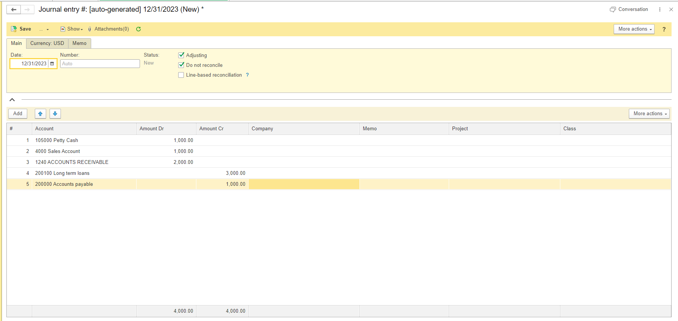Click the Amount Cr column header
This screenshot has height=321, width=678.
[222, 129]
